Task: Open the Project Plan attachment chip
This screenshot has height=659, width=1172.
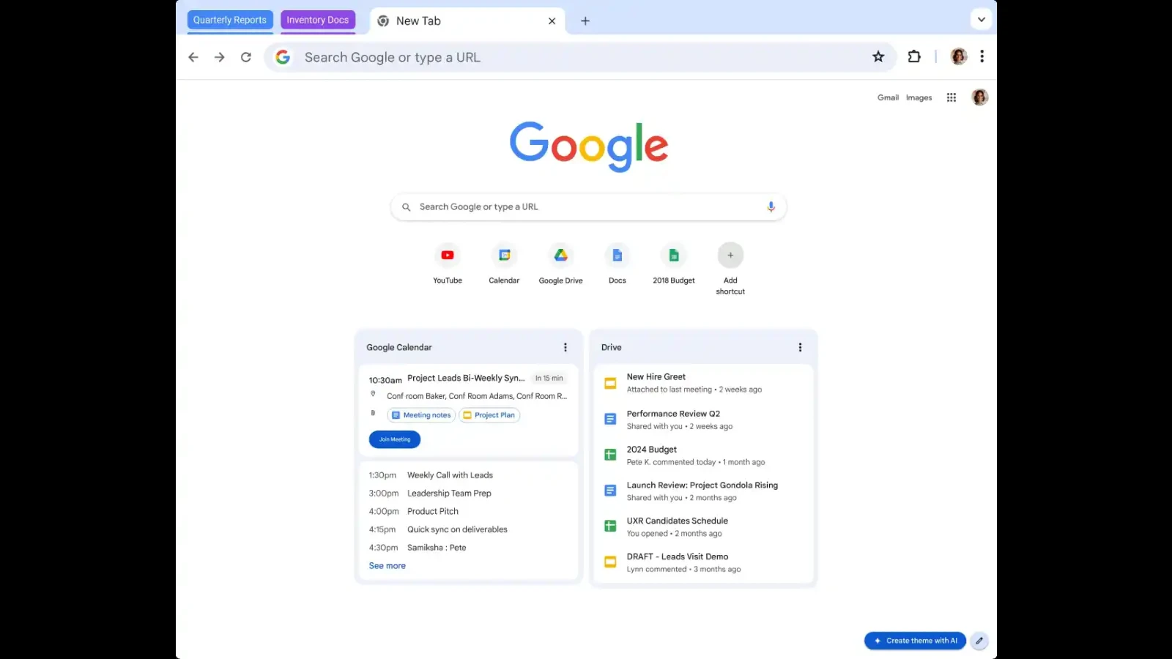Action: [489, 415]
